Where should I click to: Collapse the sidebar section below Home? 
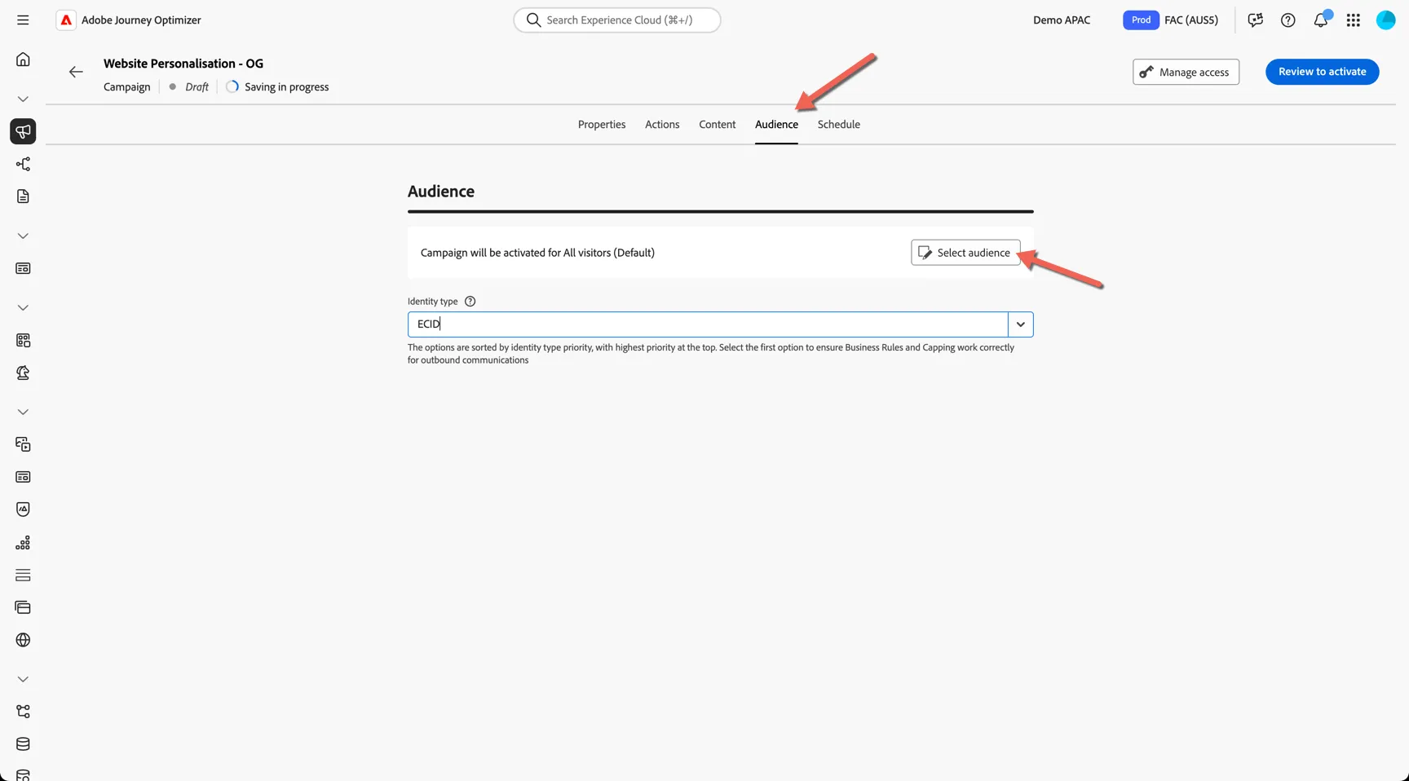[23, 99]
